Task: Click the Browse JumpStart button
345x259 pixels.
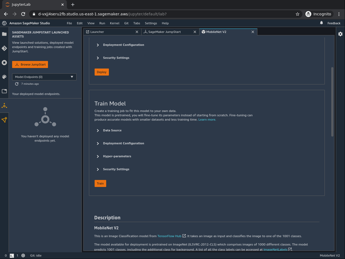Action: tap(30, 64)
